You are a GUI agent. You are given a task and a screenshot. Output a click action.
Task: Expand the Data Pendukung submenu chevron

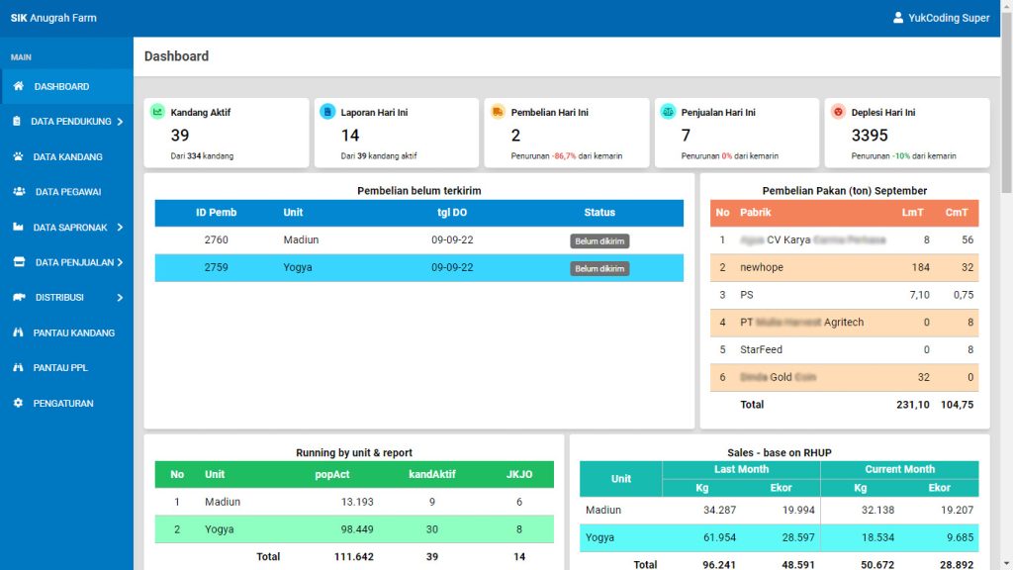[120, 122]
